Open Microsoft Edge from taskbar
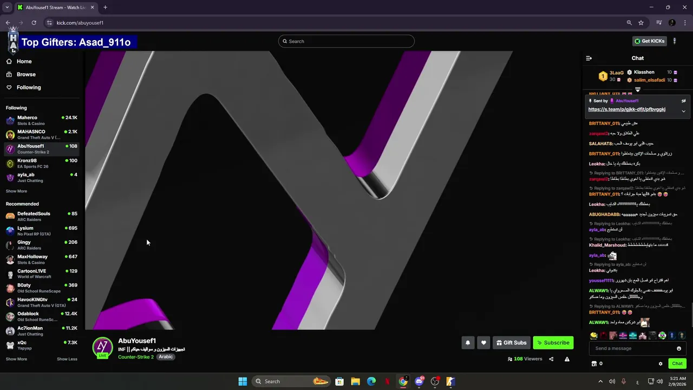This screenshot has width=693, height=390. 371,381
